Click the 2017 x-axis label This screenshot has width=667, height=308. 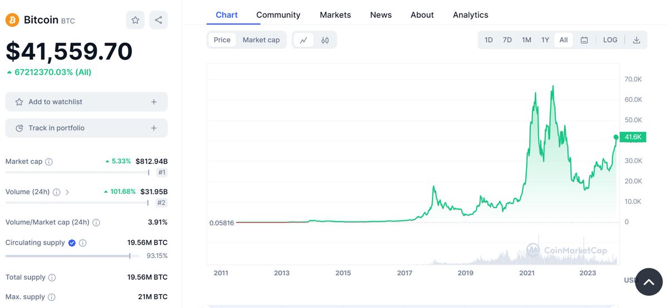click(404, 273)
